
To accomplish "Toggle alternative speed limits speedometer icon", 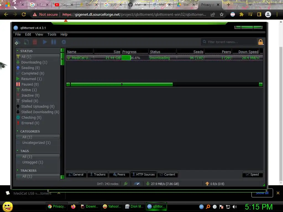I will 137,184.
